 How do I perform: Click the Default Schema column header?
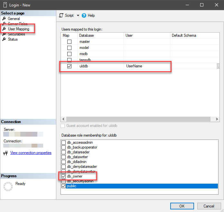click(195, 35)
